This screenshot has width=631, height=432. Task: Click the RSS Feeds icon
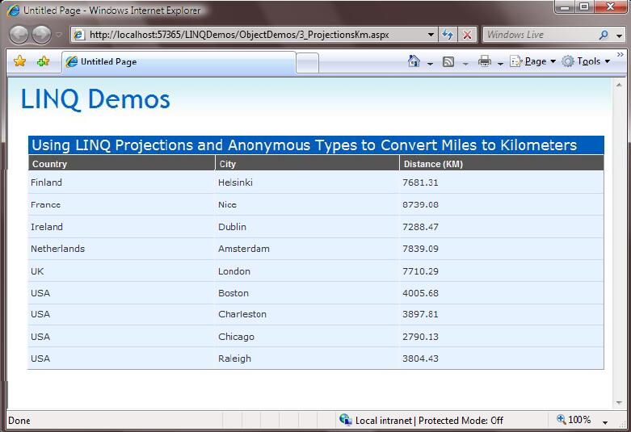[x=448, y=61]
